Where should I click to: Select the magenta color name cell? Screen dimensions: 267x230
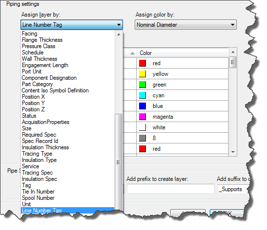182,117
